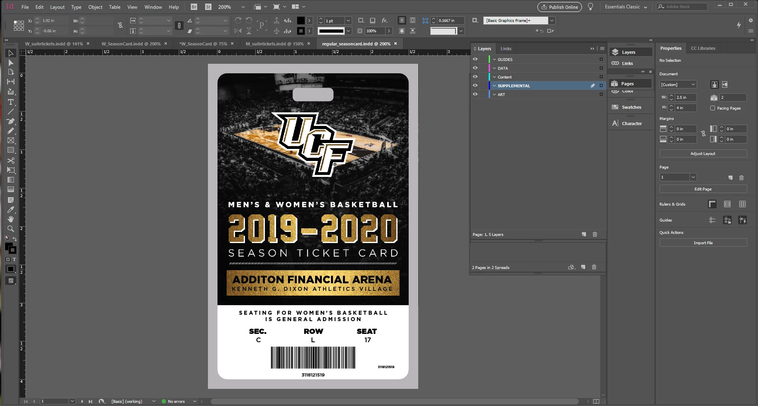Open the page number dropdown in Properties
The image size is (758, 406).
click(693, 177)
